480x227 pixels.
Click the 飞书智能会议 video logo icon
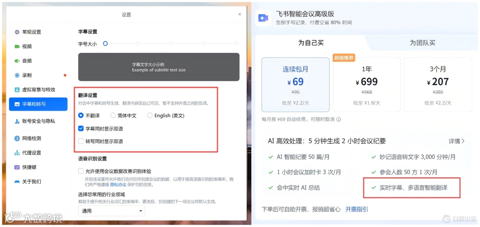pyautogui.click(x=263, y=18)
